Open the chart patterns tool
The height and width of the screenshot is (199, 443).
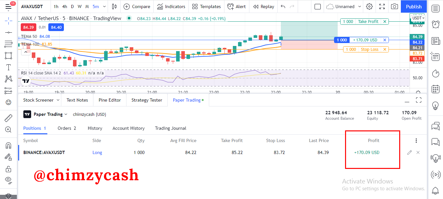point(8,79)
